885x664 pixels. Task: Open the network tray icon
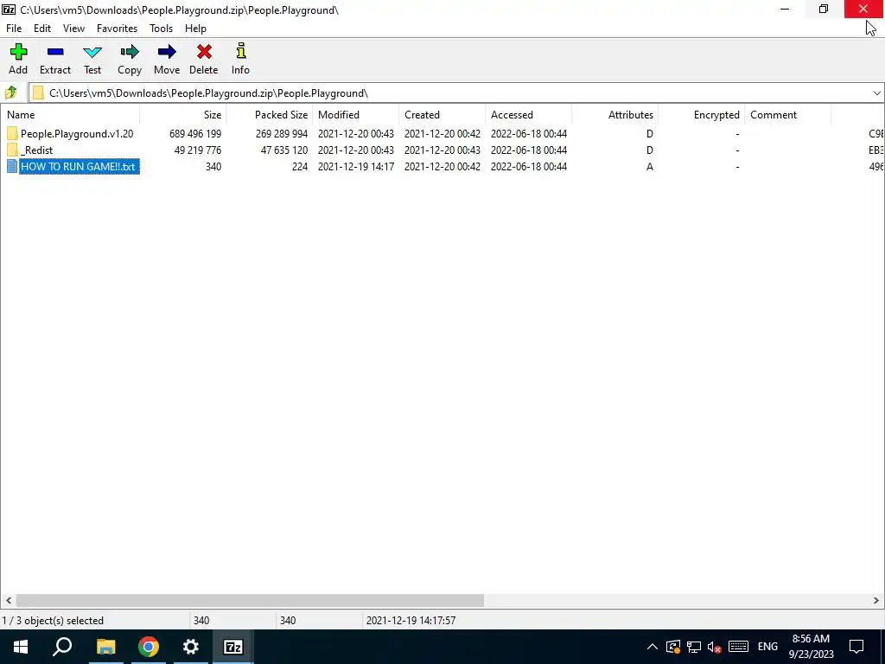(694, 647)
